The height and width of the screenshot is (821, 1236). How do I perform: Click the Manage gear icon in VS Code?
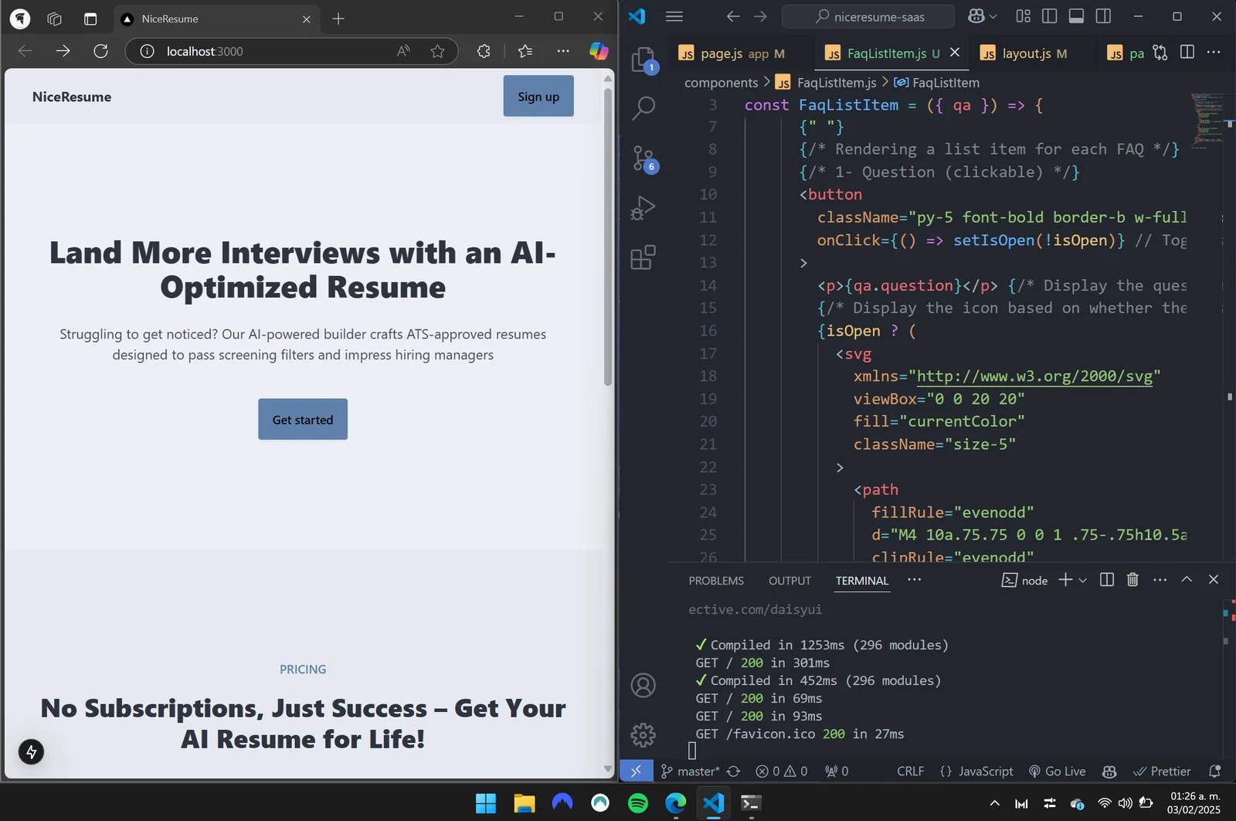click(x=643, y=734)
